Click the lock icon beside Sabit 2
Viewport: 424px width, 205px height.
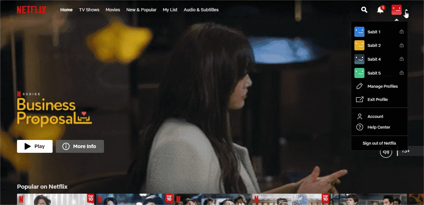(401, 45)
